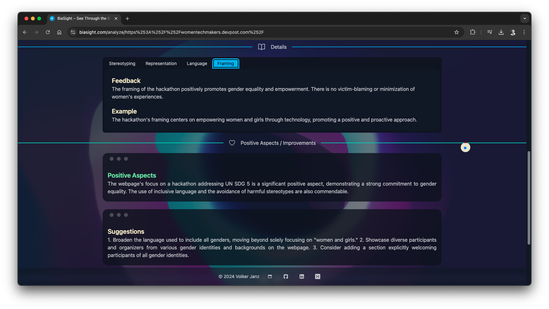Image resolution: width=549 pixels, height=309 pixels.
Task: Show media controls in the browser toolbar
Action: pyautogui.click(x=490, y=32)
